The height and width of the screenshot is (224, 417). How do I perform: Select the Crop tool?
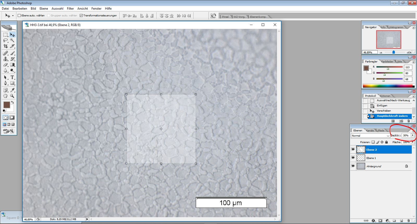(x=5, y=46)
